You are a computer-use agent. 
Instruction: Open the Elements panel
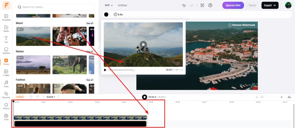point(6,95)
